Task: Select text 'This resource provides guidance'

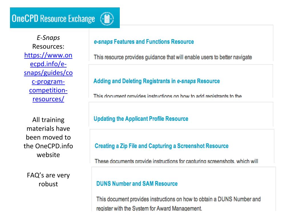Action: [x=130, y=57]
